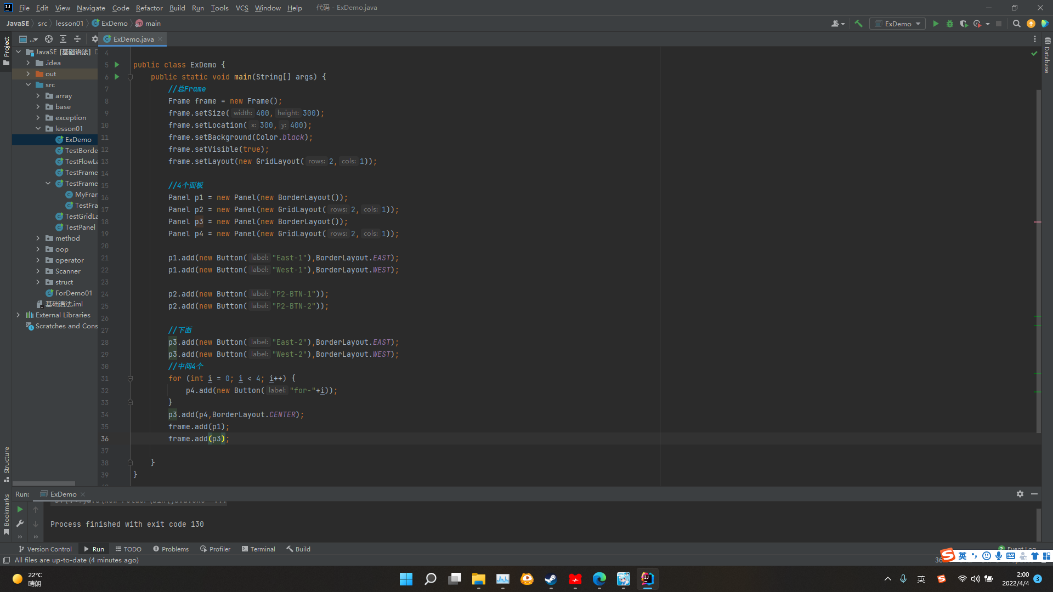Select TestPanel class in project tree
Screen dimensions: 1053x592
coord(80,227)
